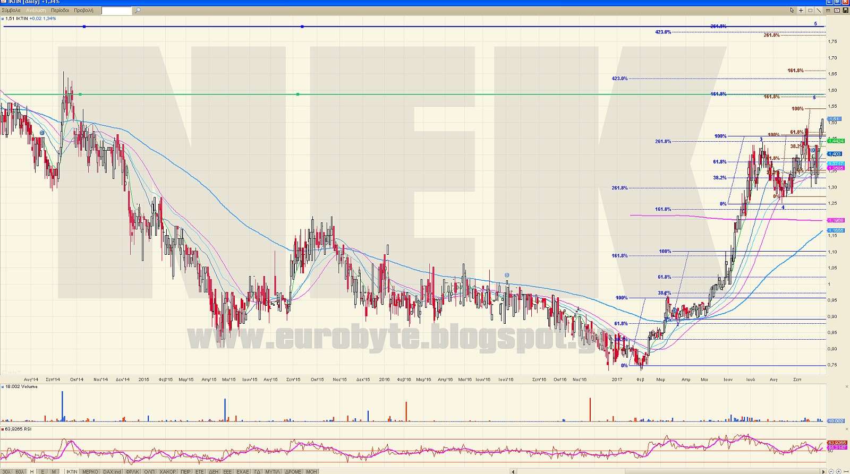
Task: Open the ΦΡΛΚ symbol tab
Action: coord(132,471)
